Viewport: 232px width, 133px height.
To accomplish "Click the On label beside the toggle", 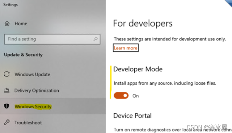I will [x=136, y=96].
